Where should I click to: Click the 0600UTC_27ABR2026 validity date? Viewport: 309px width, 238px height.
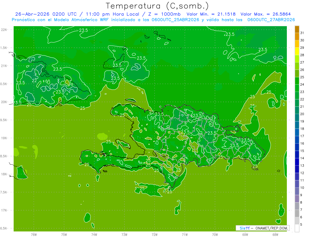[271, 20]
